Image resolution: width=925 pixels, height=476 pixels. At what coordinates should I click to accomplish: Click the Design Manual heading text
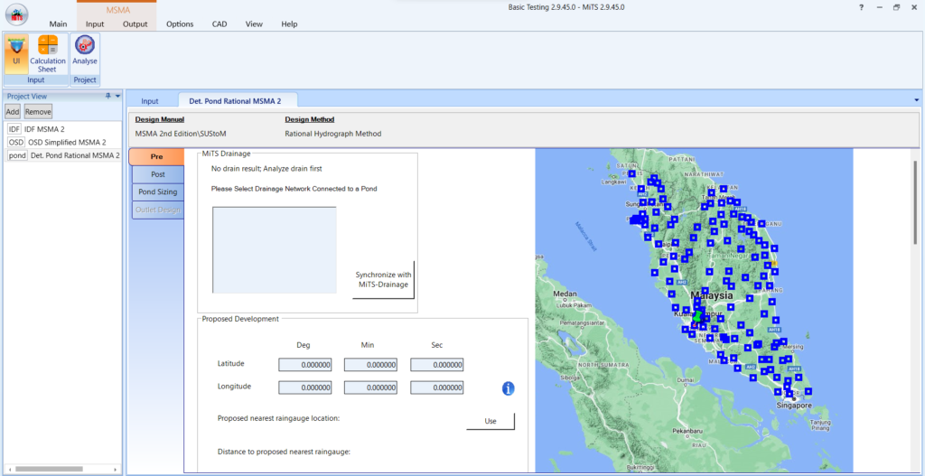coord(159,119)
